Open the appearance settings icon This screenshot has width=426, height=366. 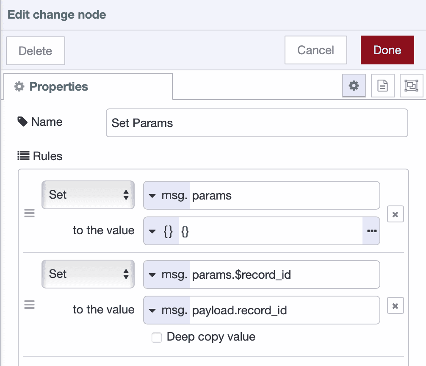coord(411,86)
